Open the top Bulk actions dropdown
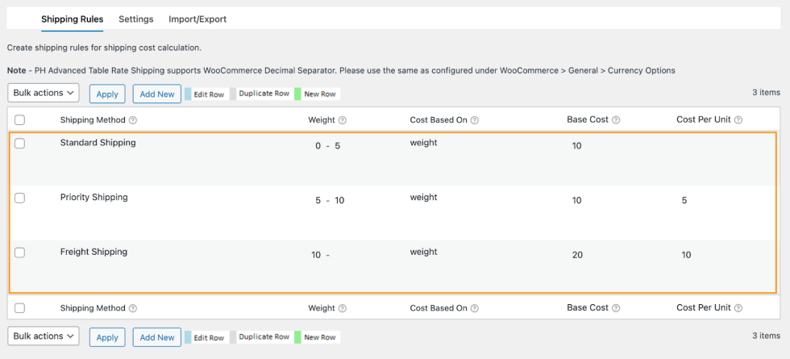 44,93
